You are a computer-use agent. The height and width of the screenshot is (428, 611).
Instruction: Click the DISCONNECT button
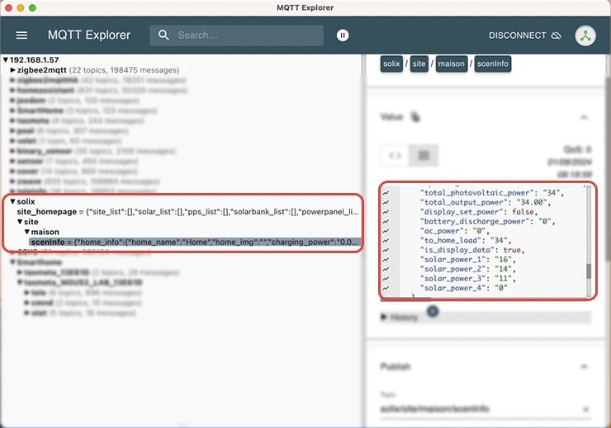[x=524, y=35]
